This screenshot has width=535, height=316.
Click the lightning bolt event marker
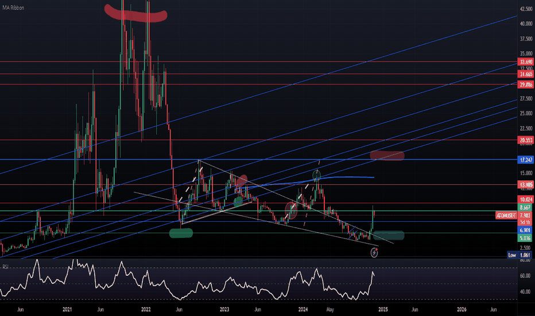pyautogui.click(x=374, y=252)
